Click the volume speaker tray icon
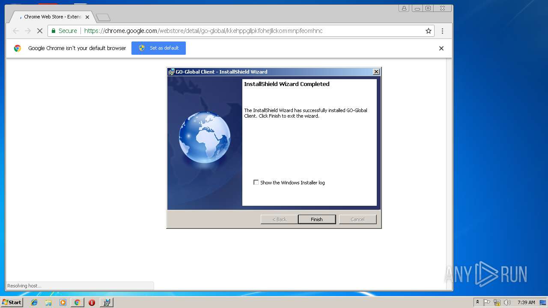 coord(507,302)
